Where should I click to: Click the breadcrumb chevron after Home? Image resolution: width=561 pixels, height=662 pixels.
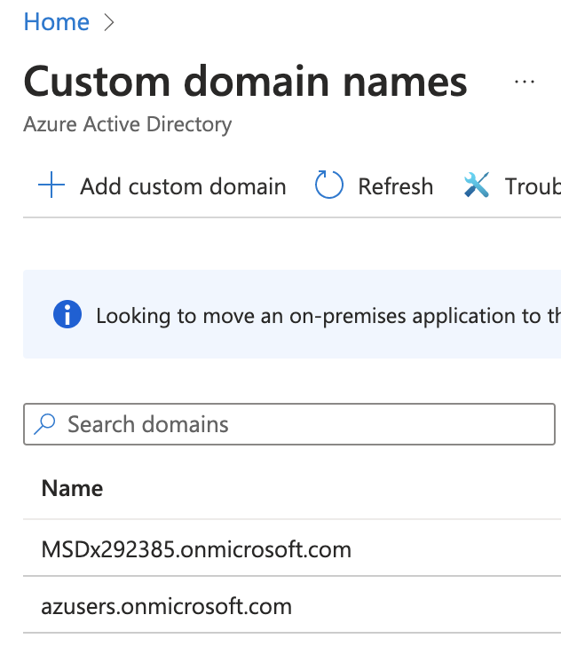coord(109,22)
